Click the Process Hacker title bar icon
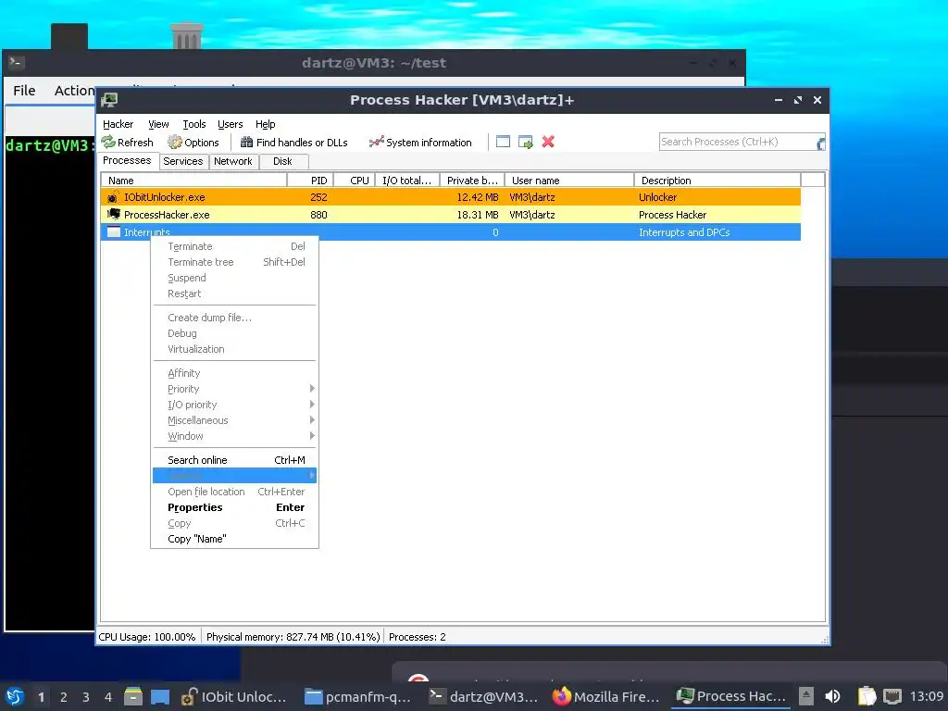Viewport: 948px width, 711px height. pyautogui.click(x=109, y=100)
